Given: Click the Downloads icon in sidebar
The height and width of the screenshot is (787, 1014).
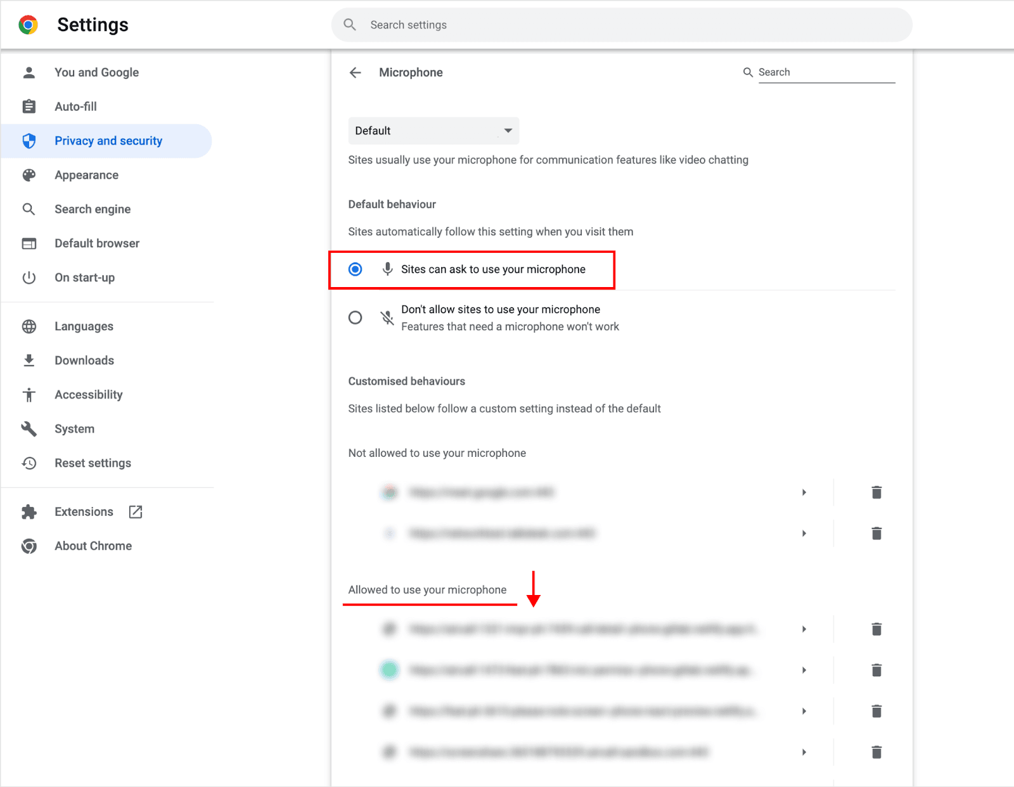Looking at the screenshot, I should (29, 360).
